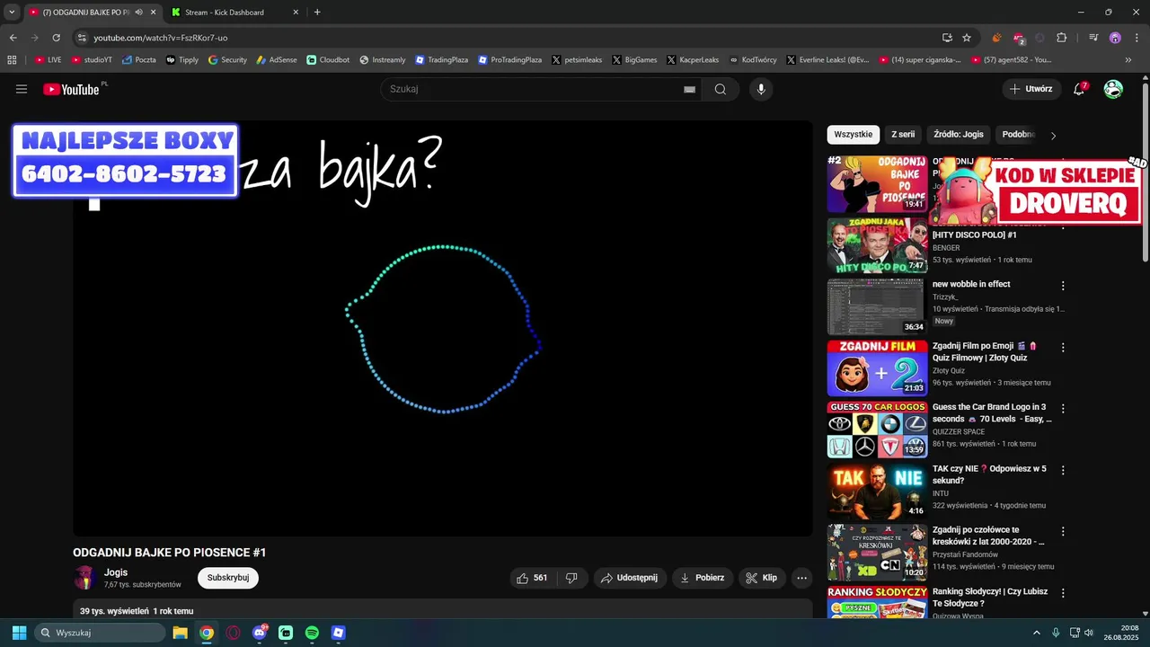Screen dimensions: 1150x647
Task: Open more options for 'Guess the Car Brand Logo'
Action: 1063,408
